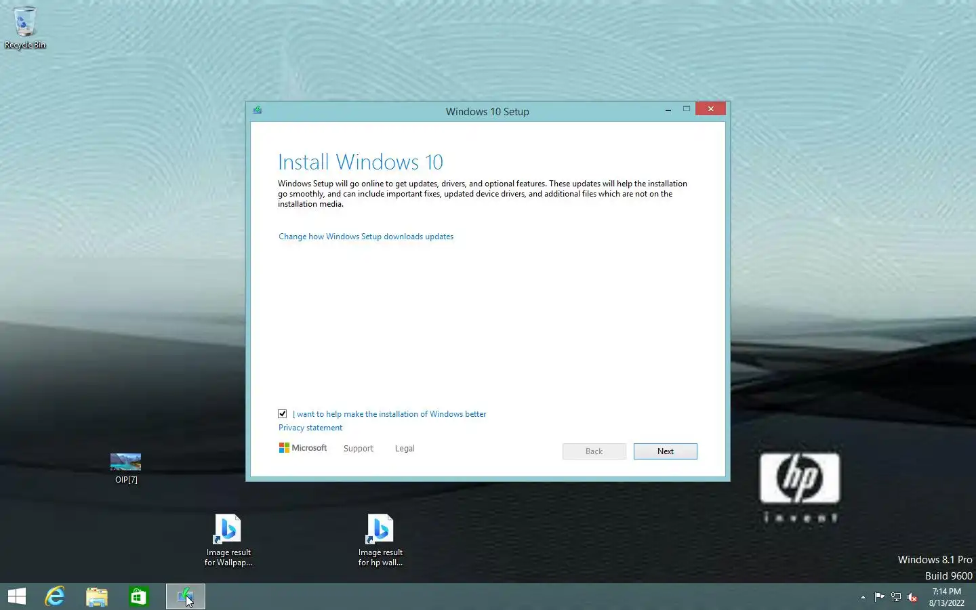Click the disabled Back button
The width and height of the screenshot is (976, 610).
(x=594, y=451)
